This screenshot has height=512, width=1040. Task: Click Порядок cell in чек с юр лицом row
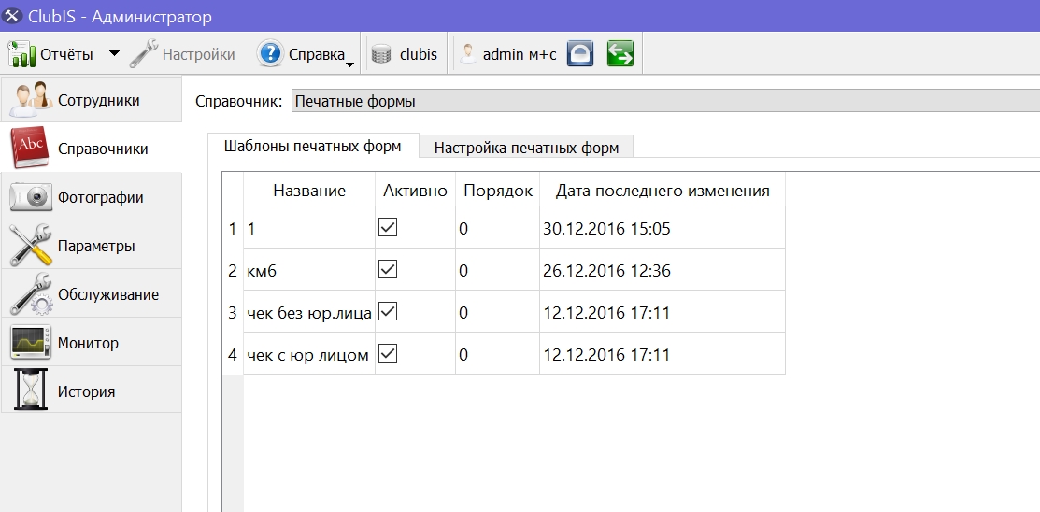tap(497, 355)
